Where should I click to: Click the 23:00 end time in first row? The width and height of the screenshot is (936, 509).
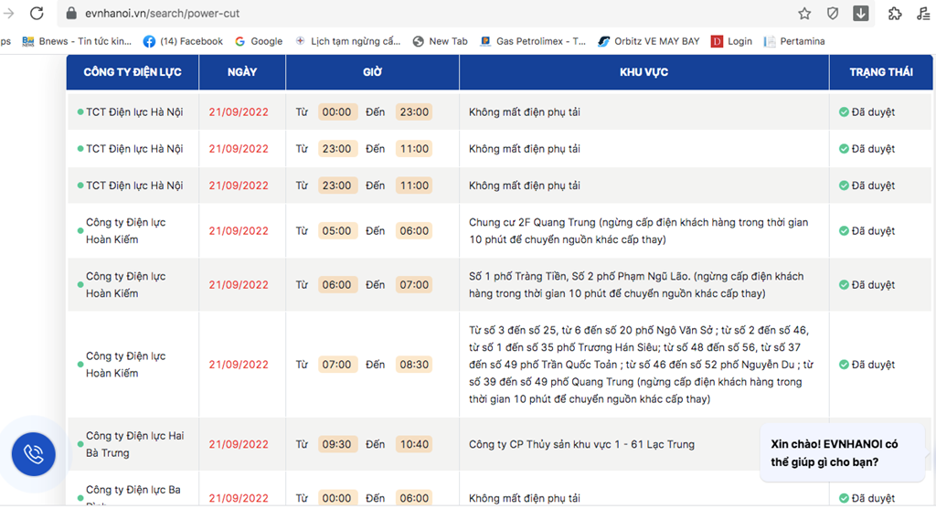click(x=414, y=112)
